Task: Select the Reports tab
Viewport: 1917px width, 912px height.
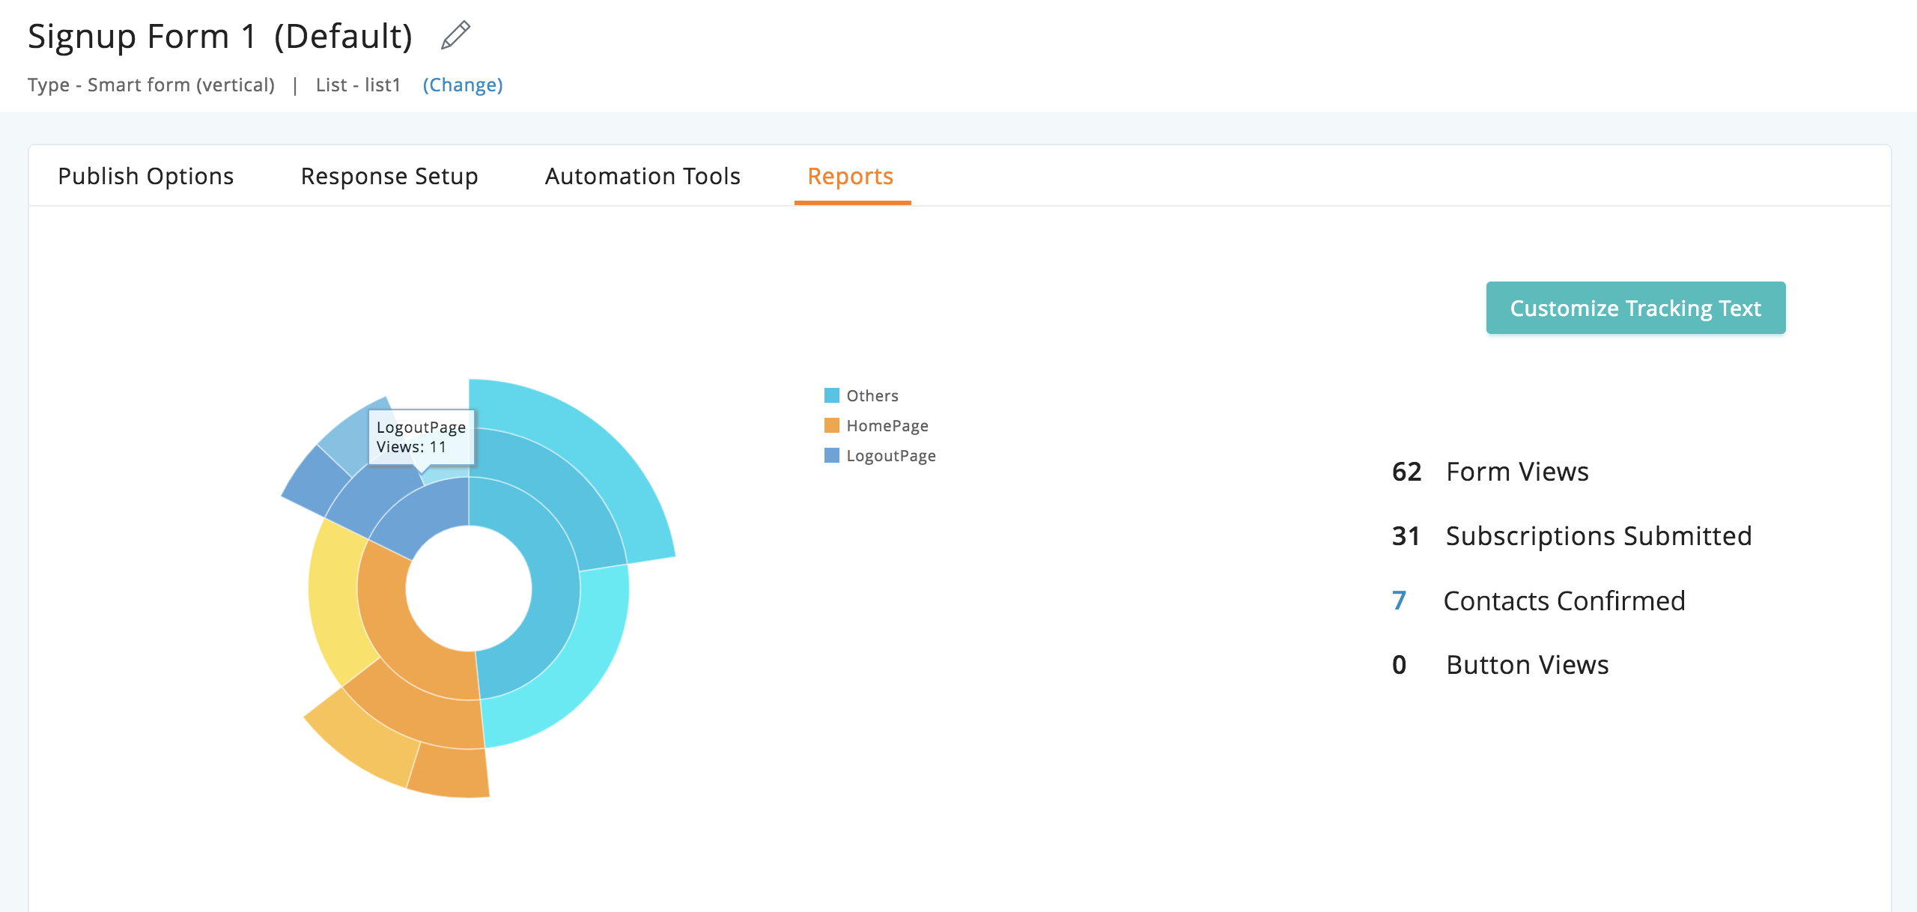Action: pyautogui.click(x=851, y=176)
